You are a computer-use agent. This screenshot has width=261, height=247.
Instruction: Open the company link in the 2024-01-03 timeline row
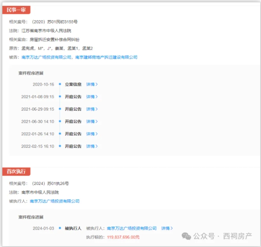(131, 228)
